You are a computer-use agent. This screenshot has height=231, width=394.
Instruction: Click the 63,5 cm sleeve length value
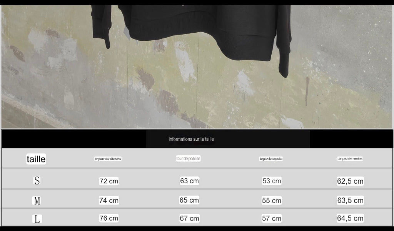(x=350, y=200)
